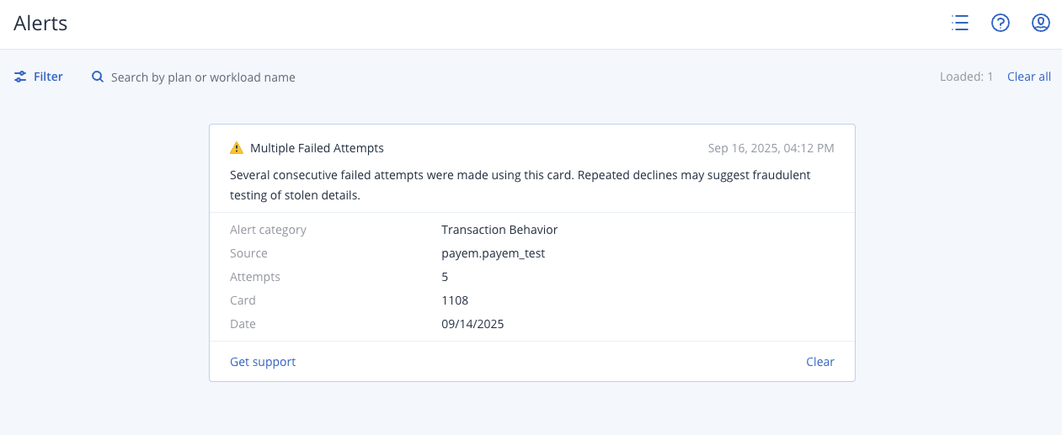Focus the search by plan or workload field
This screenshot has height=435, width=1062.
click(203, 77)
